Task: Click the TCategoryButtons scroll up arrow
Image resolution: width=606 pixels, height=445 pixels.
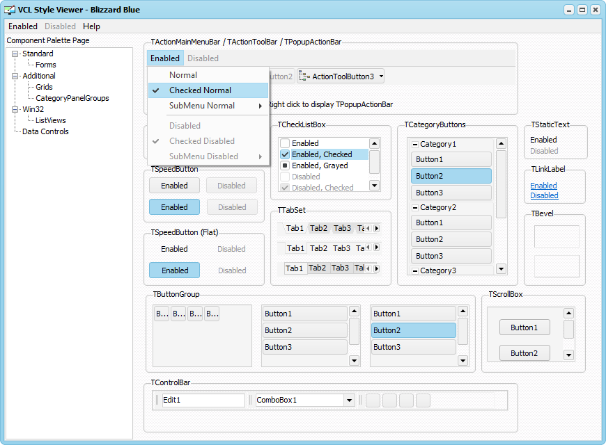Action: (501, 144)
